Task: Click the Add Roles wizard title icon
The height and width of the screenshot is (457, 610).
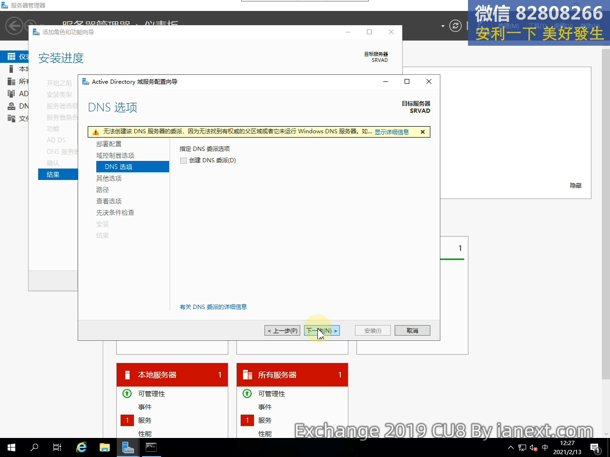Action: (36, 32)
